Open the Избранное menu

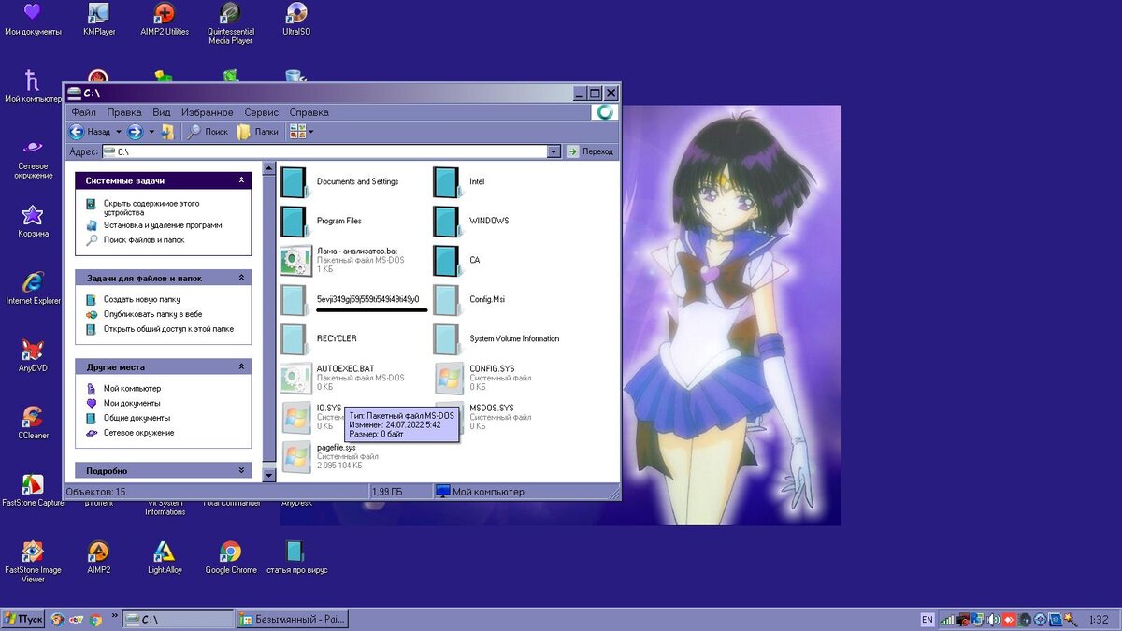[x=207, y=112]
